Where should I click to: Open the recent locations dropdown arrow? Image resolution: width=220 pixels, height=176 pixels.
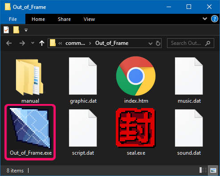[33, 43]
